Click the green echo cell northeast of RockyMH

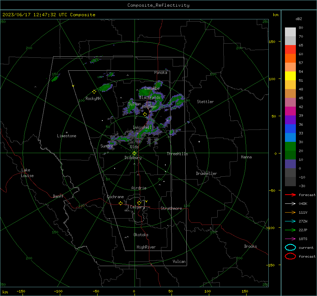point(106,87)
